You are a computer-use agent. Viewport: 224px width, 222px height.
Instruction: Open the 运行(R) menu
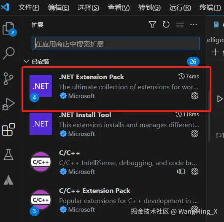(180, 8)
